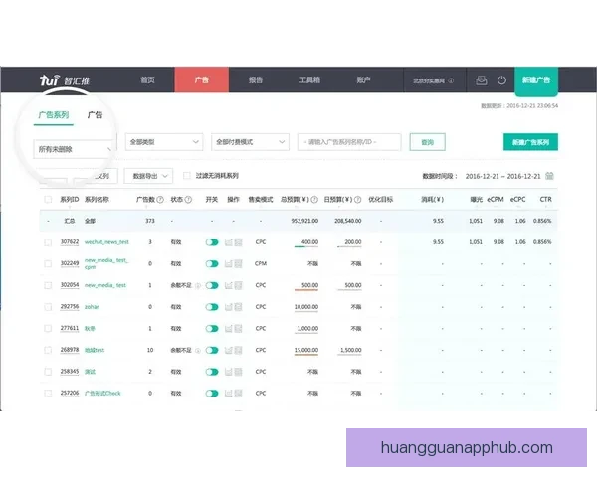597x477 pixels.
Task: Open chart icon for zohar series
Action: pos(229,307)
